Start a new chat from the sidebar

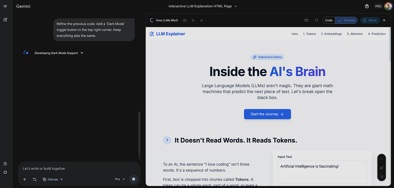point(5,20)
